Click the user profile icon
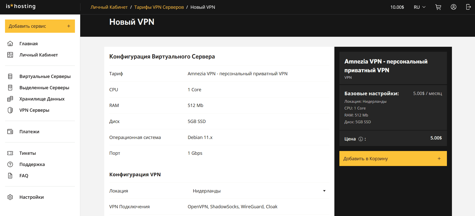 pos(453,7)
